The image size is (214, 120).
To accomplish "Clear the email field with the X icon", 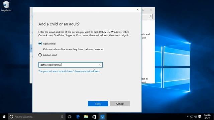I will point(100,65).
